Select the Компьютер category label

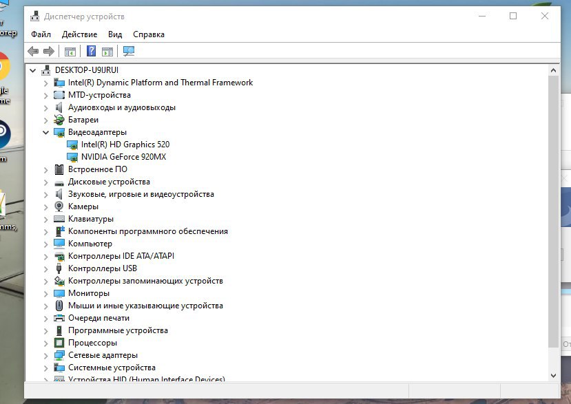click(x=90, y=244)
